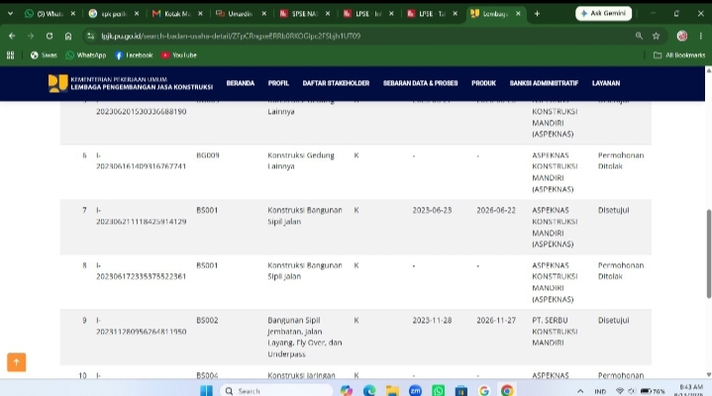Screen dimensions: 712x396
Task: Click the LPJK logo in the site header
Action: click(x=131, y=83)
